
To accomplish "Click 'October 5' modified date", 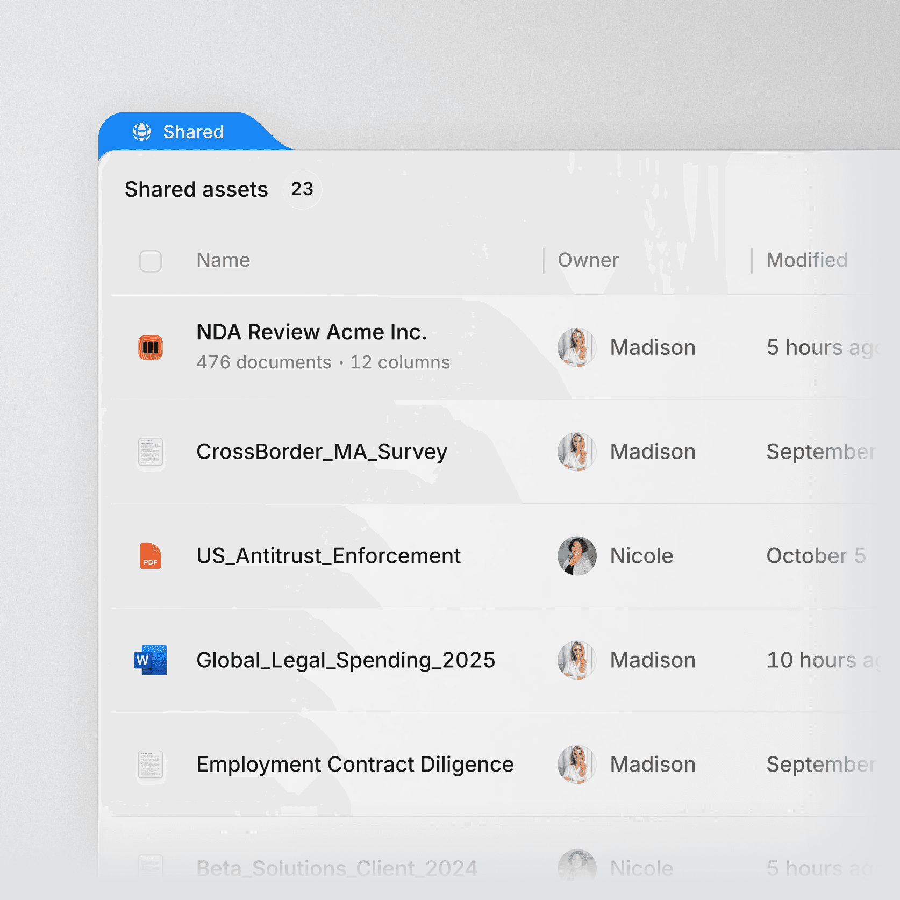I will 816,556.
